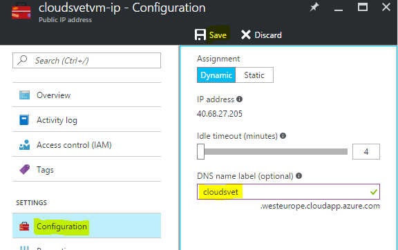Switch assignment to Static
The width and height of the screenshot is (398, 250).
(254, 75)
